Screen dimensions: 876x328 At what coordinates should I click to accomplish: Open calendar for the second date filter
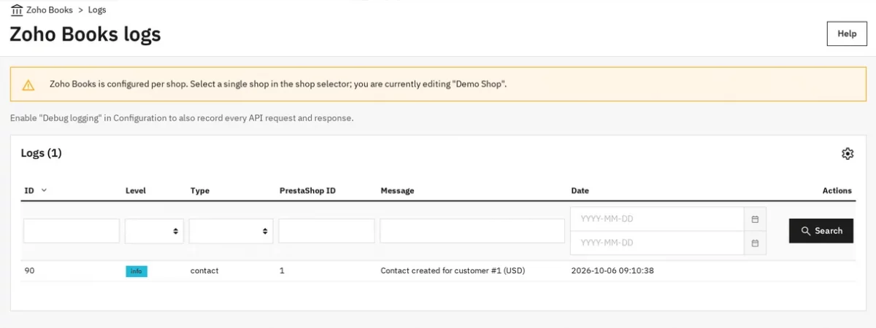pyautogui.click(x=755, y=243)
